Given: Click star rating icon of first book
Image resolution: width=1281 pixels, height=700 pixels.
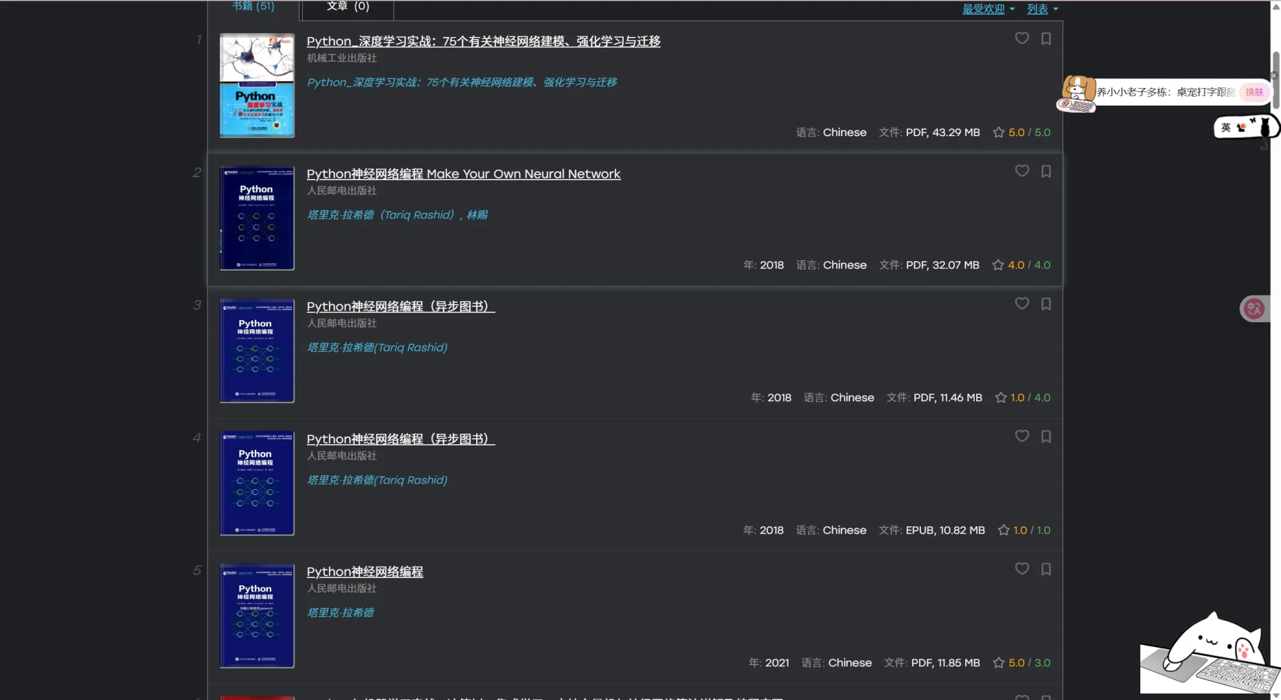Looking at the screenshot, I should [x=998, y=132].
